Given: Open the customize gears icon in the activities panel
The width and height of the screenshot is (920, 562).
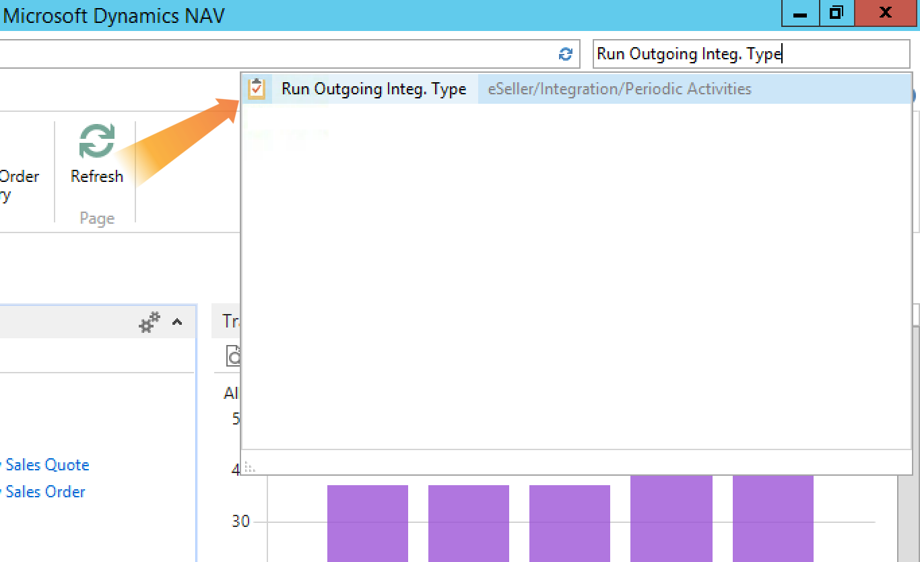Looking at the screenshot, I should [x=150, y=322].
